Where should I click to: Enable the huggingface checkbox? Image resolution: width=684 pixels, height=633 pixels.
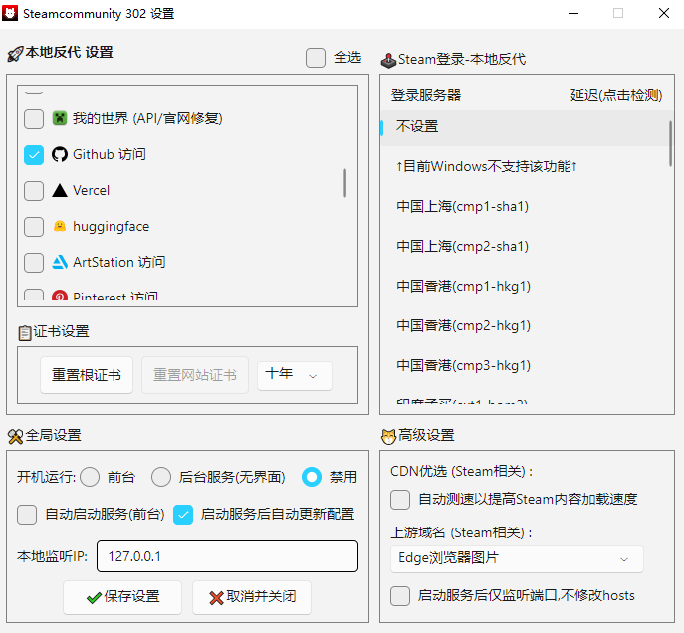pos(34,227)
